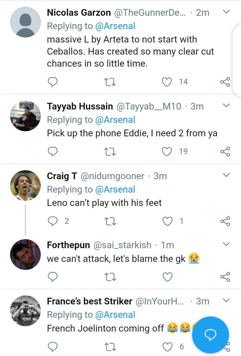Tap the blue compose reply floating button
Viewport: 241px width, 356px height.
[211, 335]
